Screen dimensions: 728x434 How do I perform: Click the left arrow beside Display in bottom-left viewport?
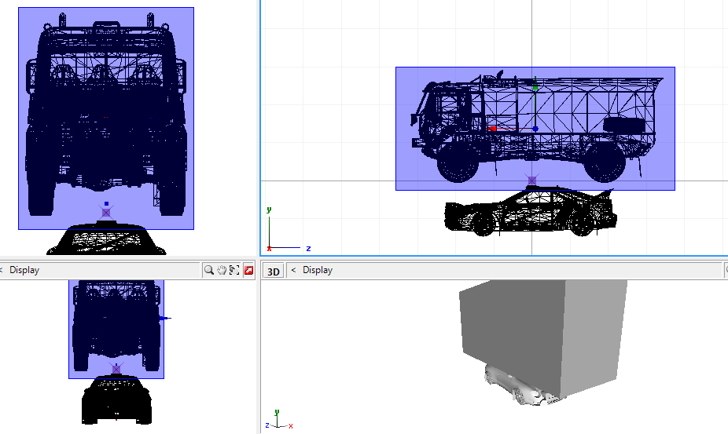pyautogui.click(x=2, y=270)
